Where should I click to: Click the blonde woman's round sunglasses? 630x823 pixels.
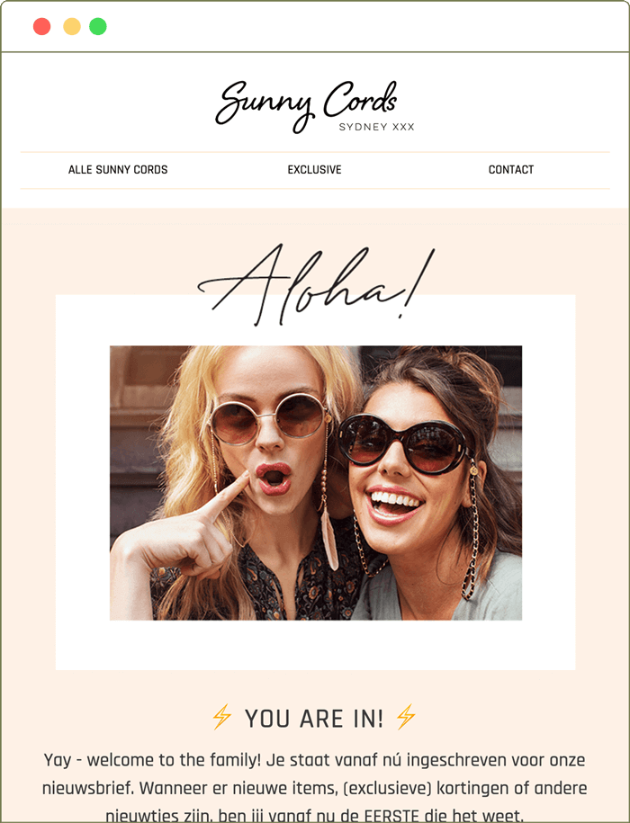point(269,420)
